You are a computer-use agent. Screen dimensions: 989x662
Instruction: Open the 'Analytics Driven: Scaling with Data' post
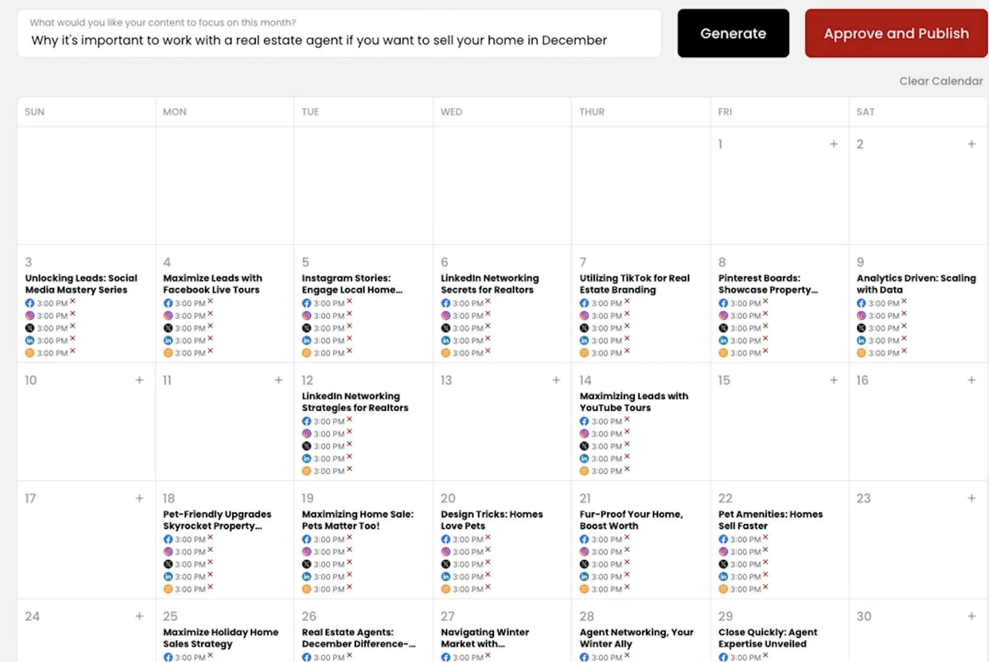click(916, 284)
